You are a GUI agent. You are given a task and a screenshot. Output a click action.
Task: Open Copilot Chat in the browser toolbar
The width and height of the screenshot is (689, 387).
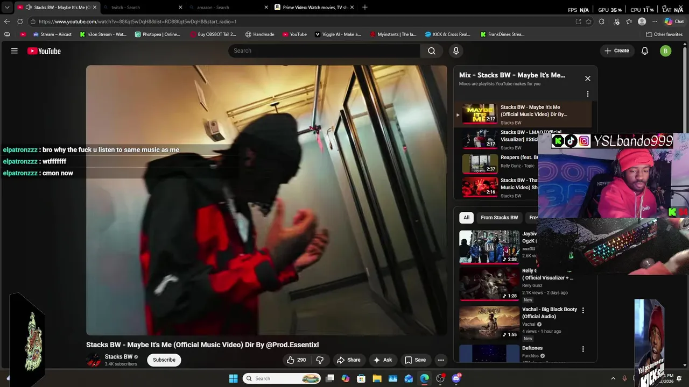pos(674,21)
